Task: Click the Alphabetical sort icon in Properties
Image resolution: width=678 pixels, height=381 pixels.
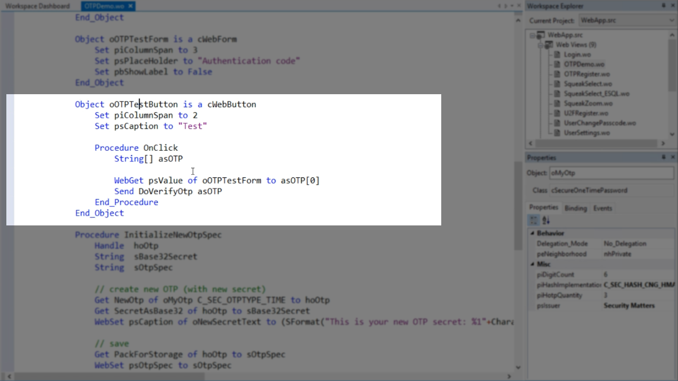Action: click(x=546, y=220)
